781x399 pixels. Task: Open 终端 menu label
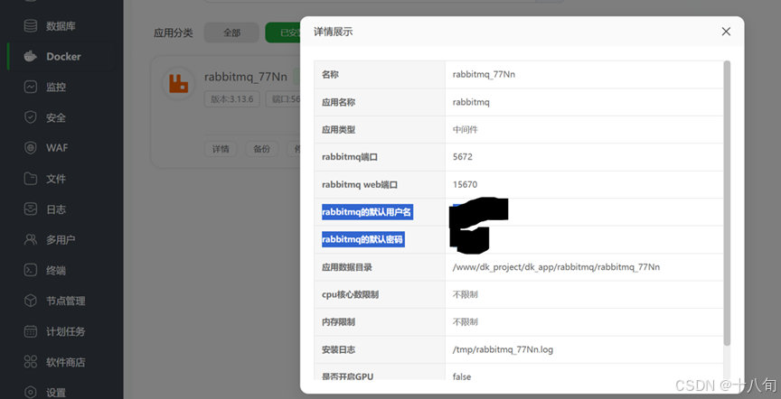click(56, 271)
